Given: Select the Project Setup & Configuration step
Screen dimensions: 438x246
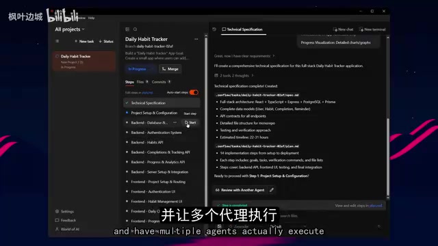Looking at the screenshot, I should [x=154, y=113].
